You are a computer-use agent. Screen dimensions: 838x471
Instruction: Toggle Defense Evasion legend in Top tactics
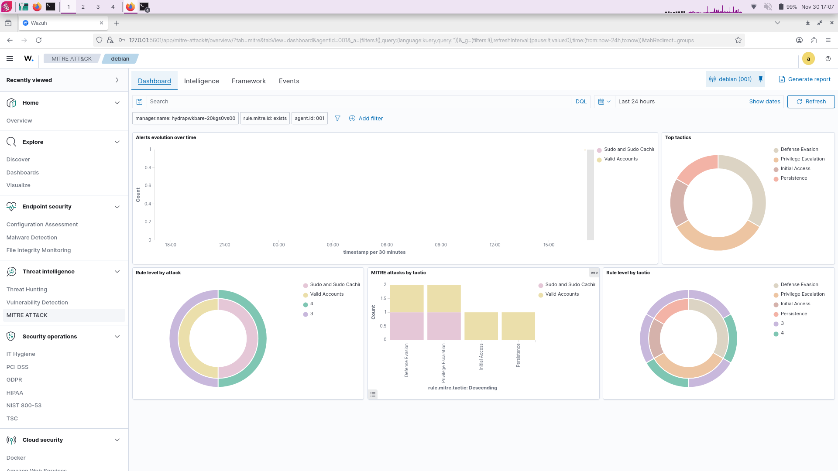tap(799, 149)
